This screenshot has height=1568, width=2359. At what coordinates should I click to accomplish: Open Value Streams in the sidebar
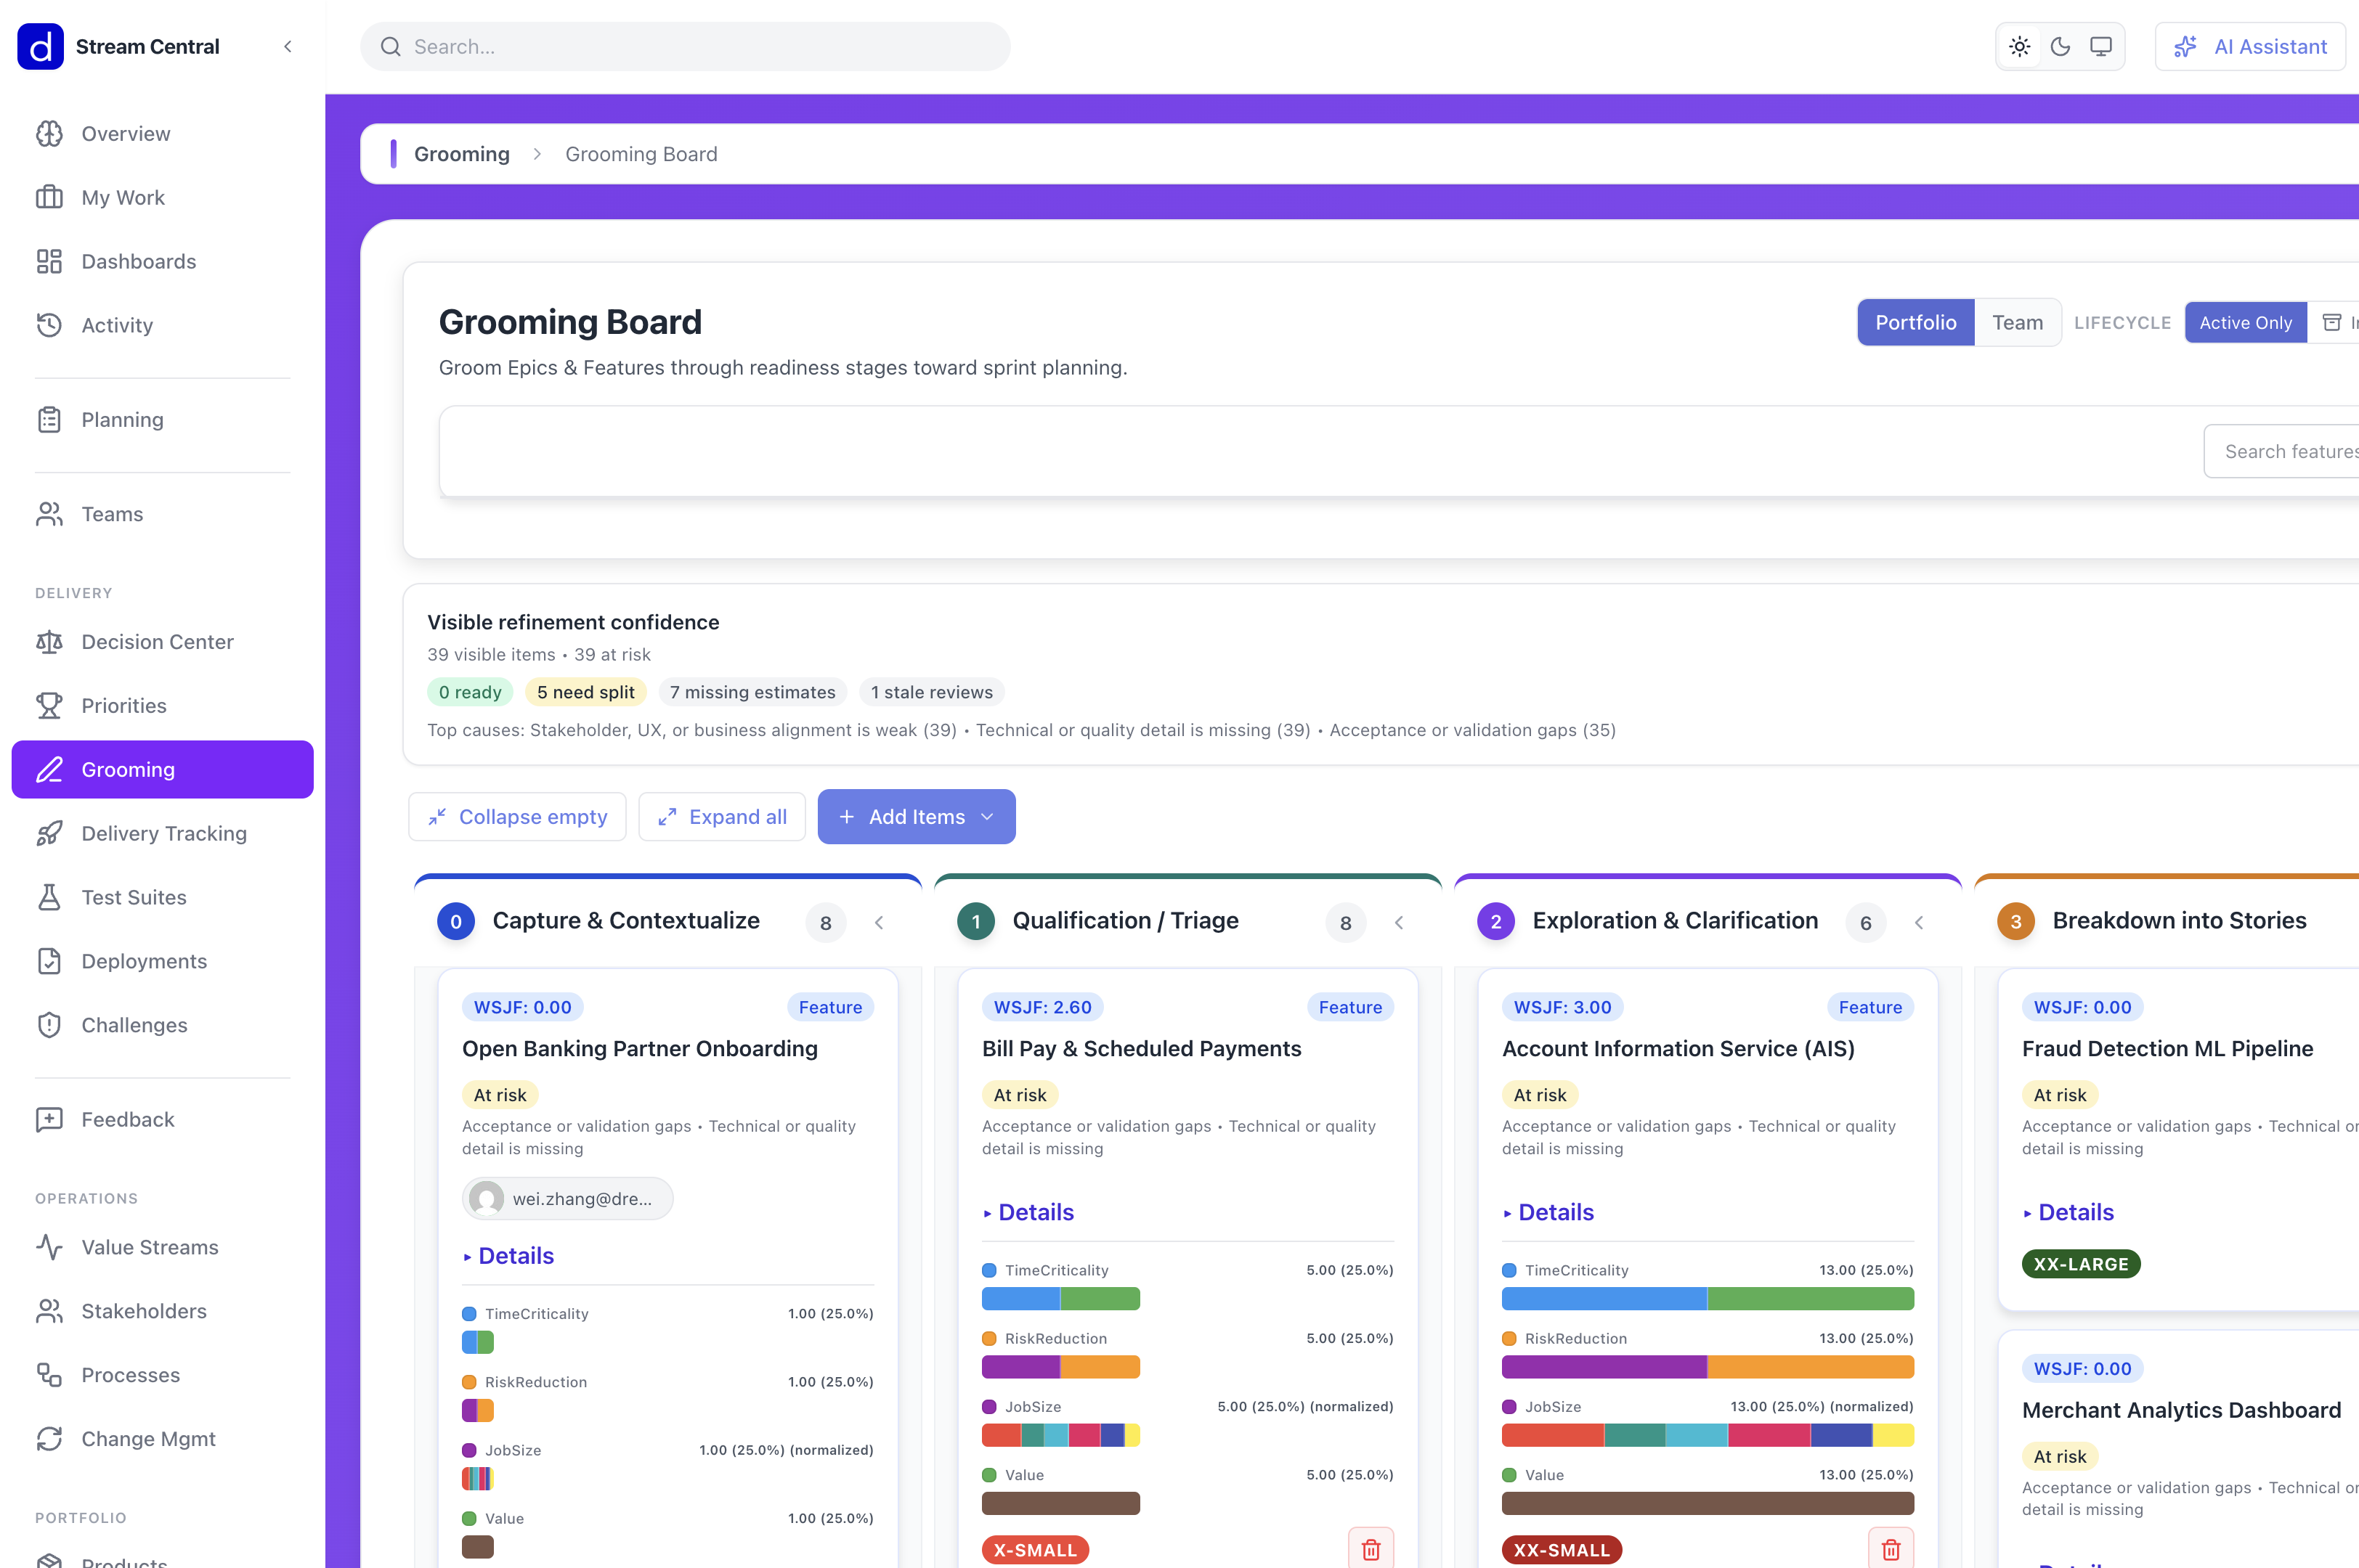[162, 1247]
